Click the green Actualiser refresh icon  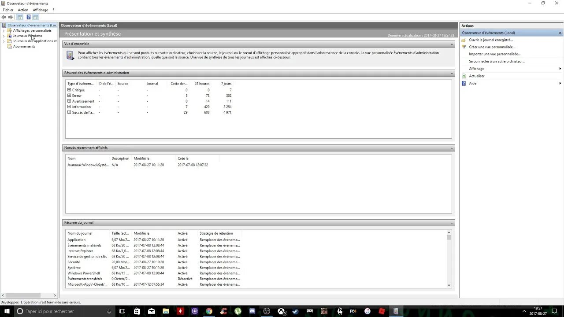coord(464,76)
